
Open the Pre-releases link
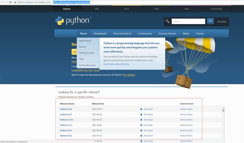[x=129, y=75]
